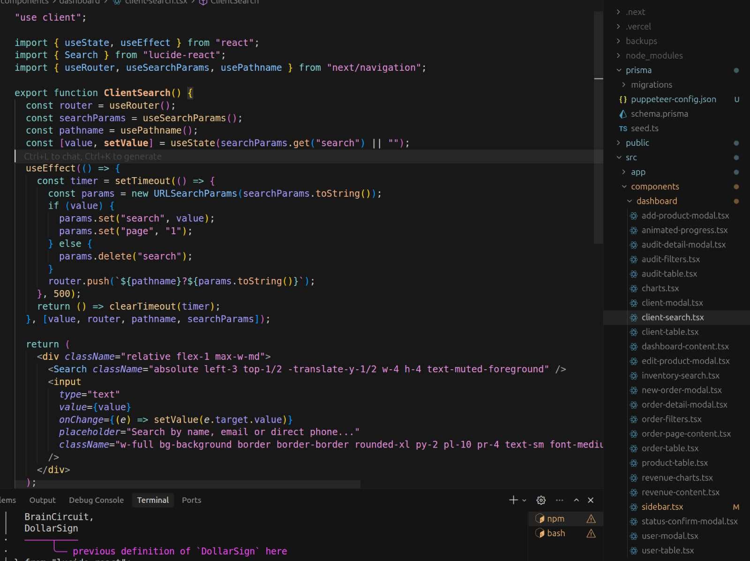
Task: Select the bash terminal instance
Action: pyautogui.click(x=556, y=533)
